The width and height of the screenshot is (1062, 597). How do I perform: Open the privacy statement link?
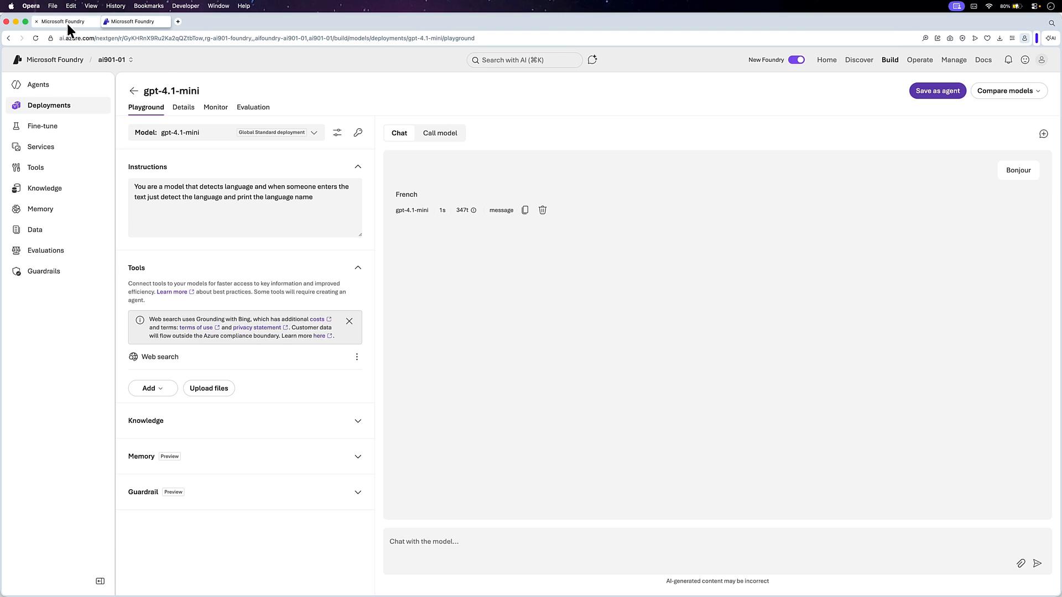click(x=260, y=327)
